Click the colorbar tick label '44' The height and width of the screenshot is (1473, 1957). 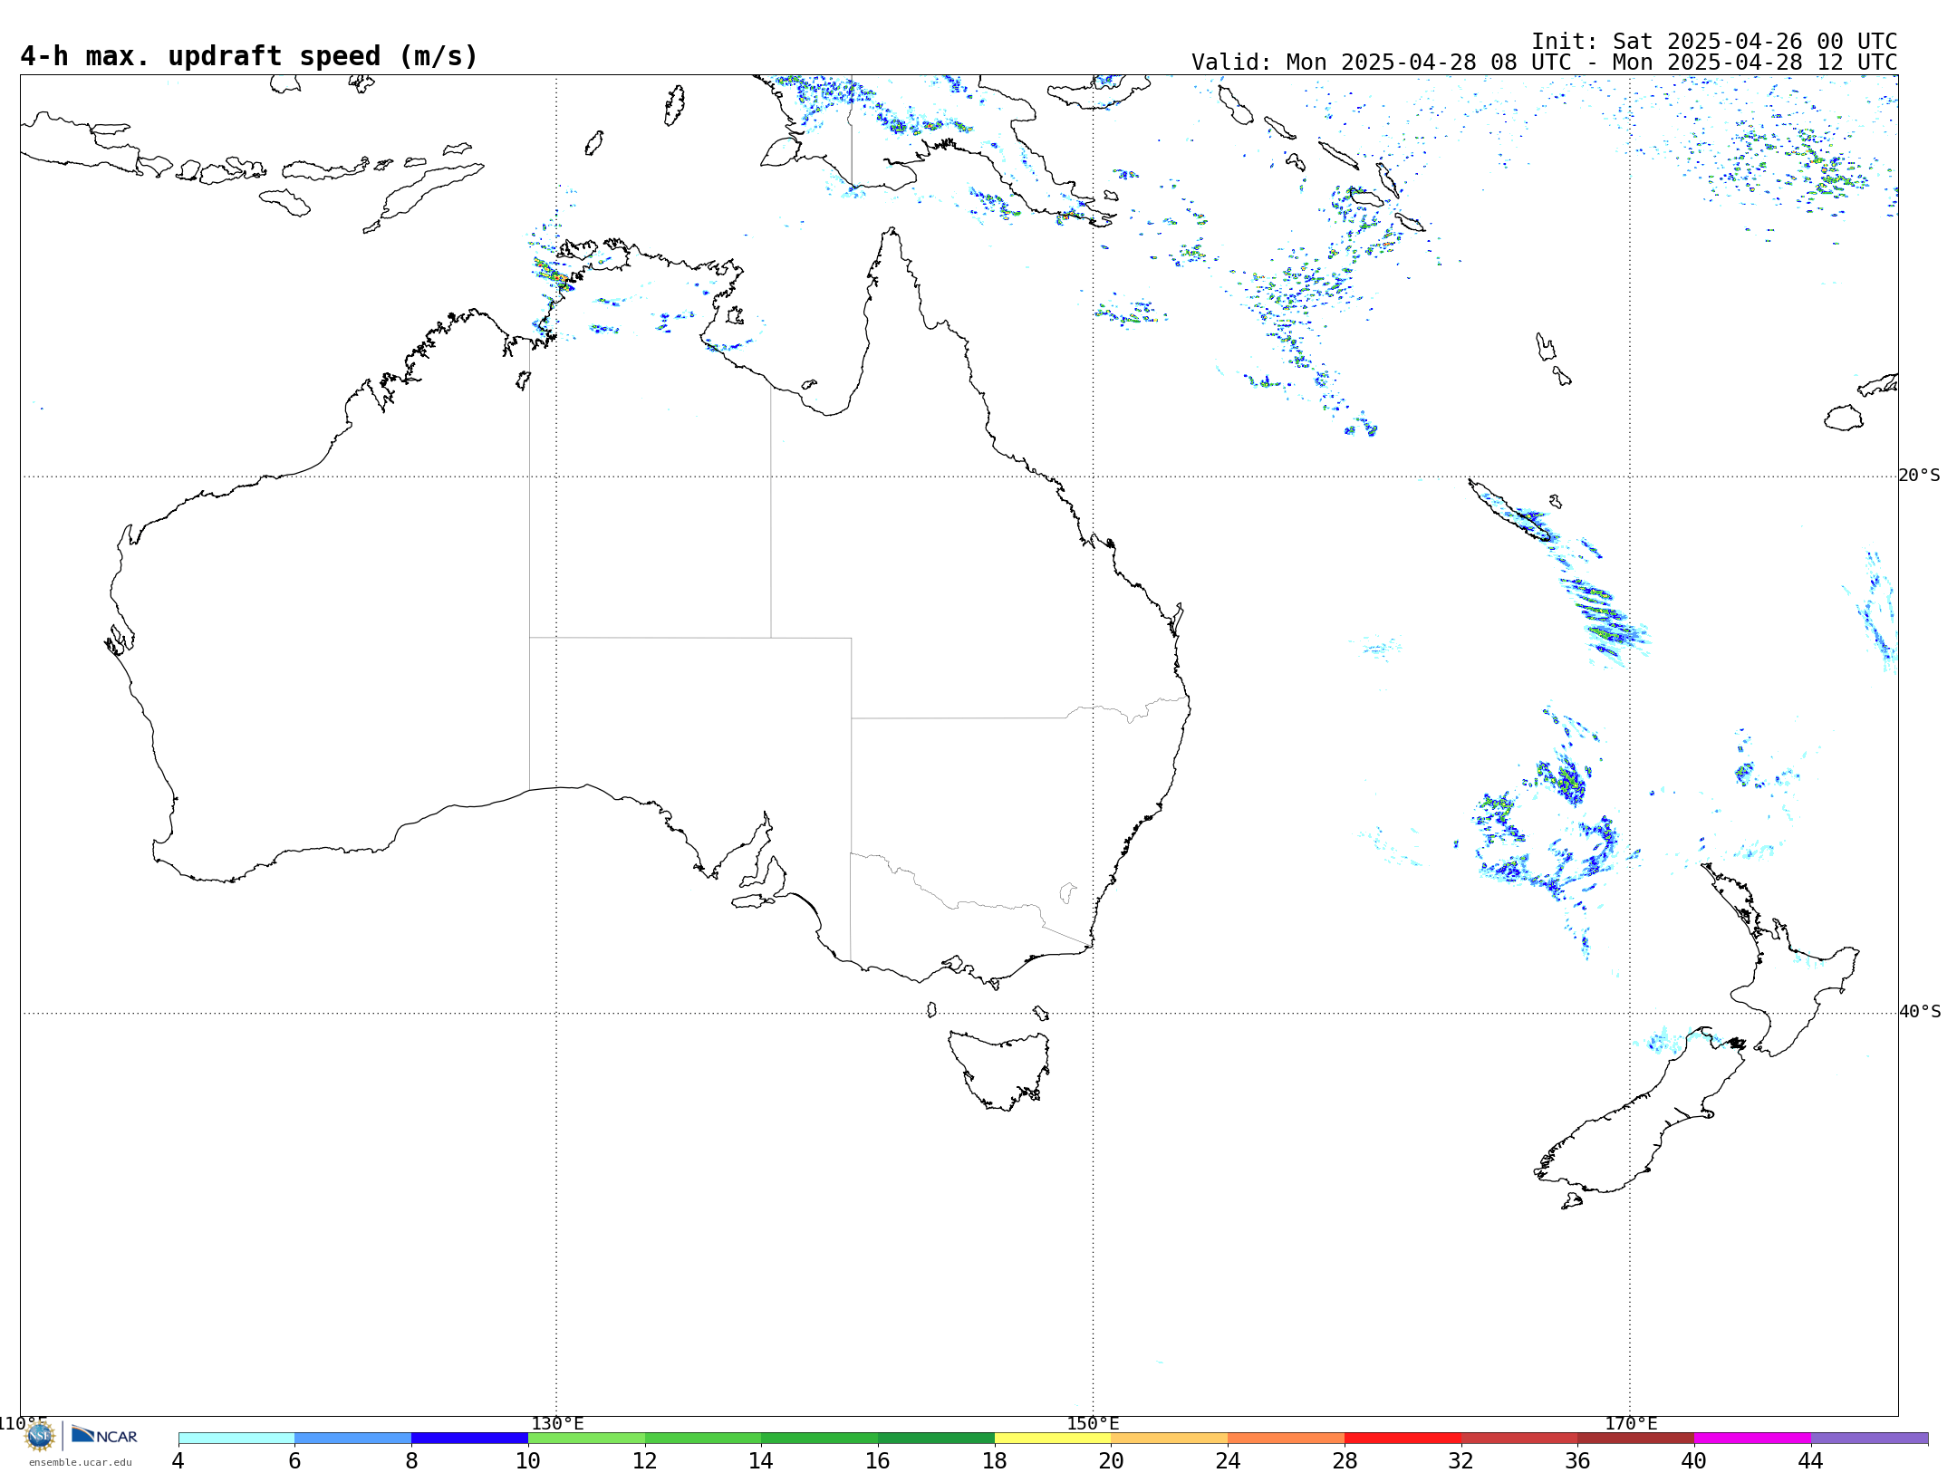point(1811,1461)
